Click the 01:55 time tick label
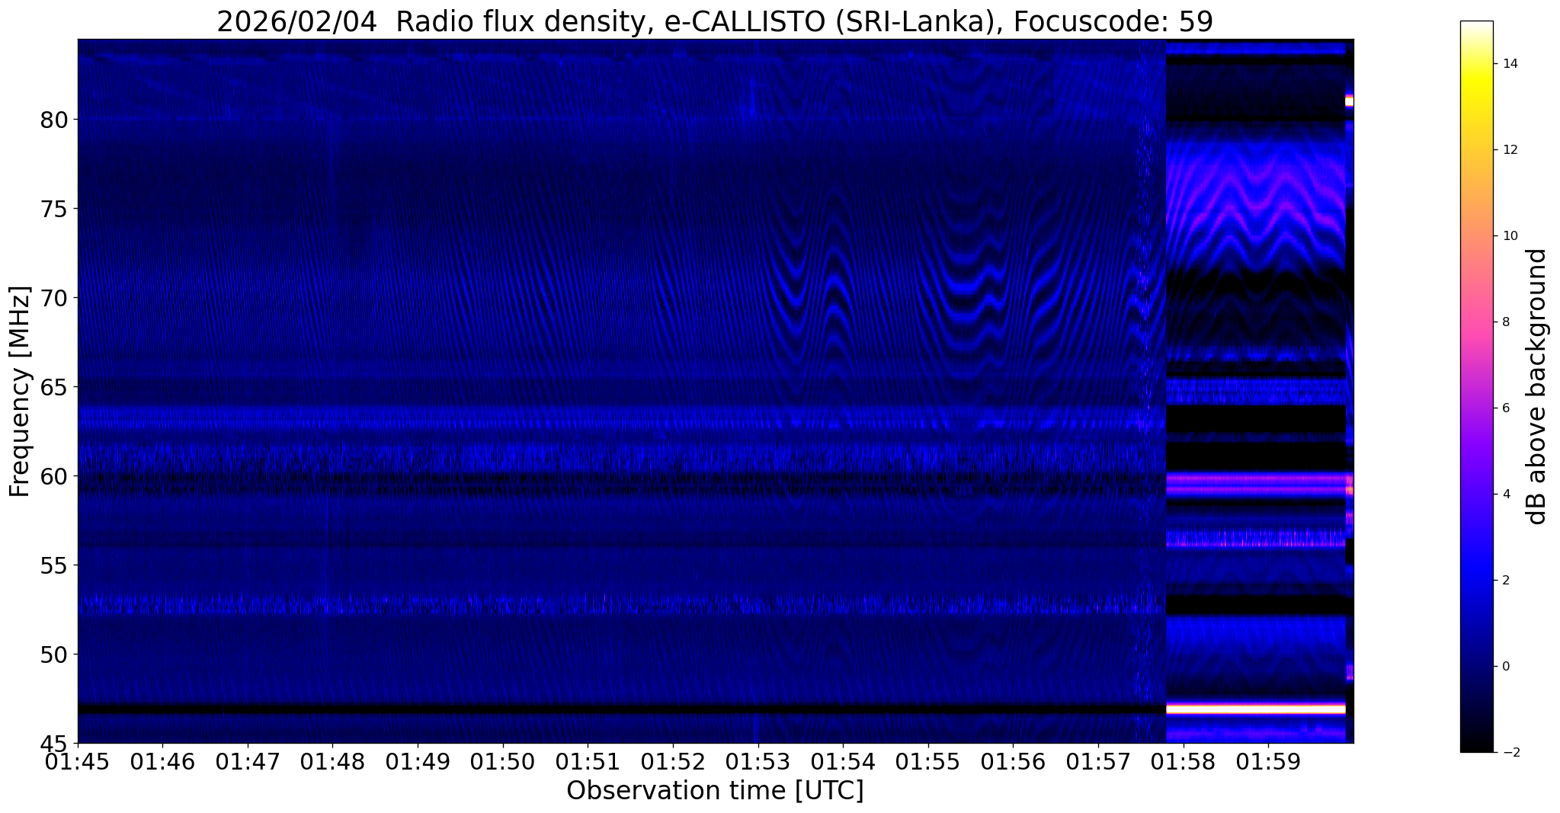This screenshot has height=813, width=1560. coord(927,761)
